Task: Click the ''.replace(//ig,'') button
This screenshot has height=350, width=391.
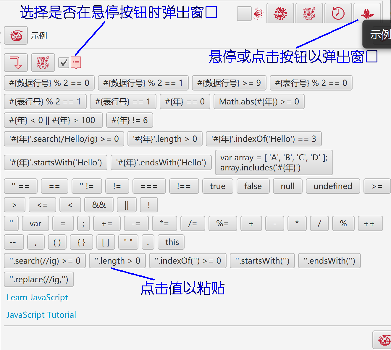Action: click(x=39, y=279)
